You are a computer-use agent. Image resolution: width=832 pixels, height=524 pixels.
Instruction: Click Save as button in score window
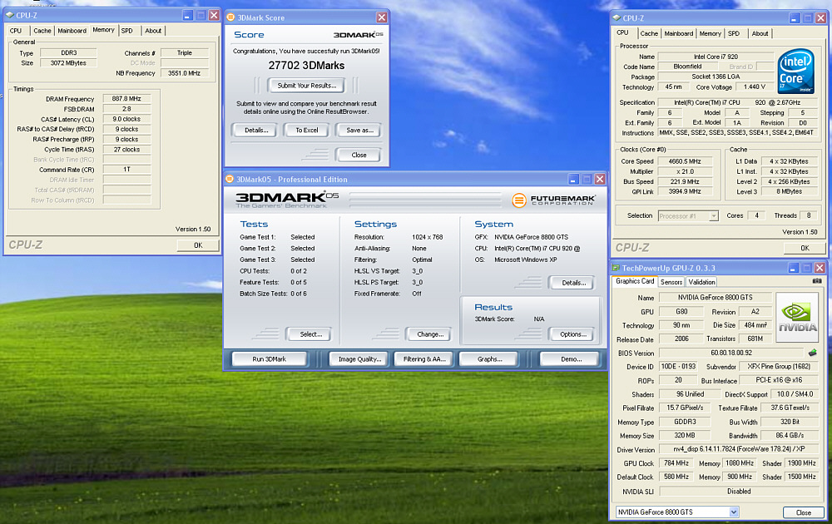point(359,130)
